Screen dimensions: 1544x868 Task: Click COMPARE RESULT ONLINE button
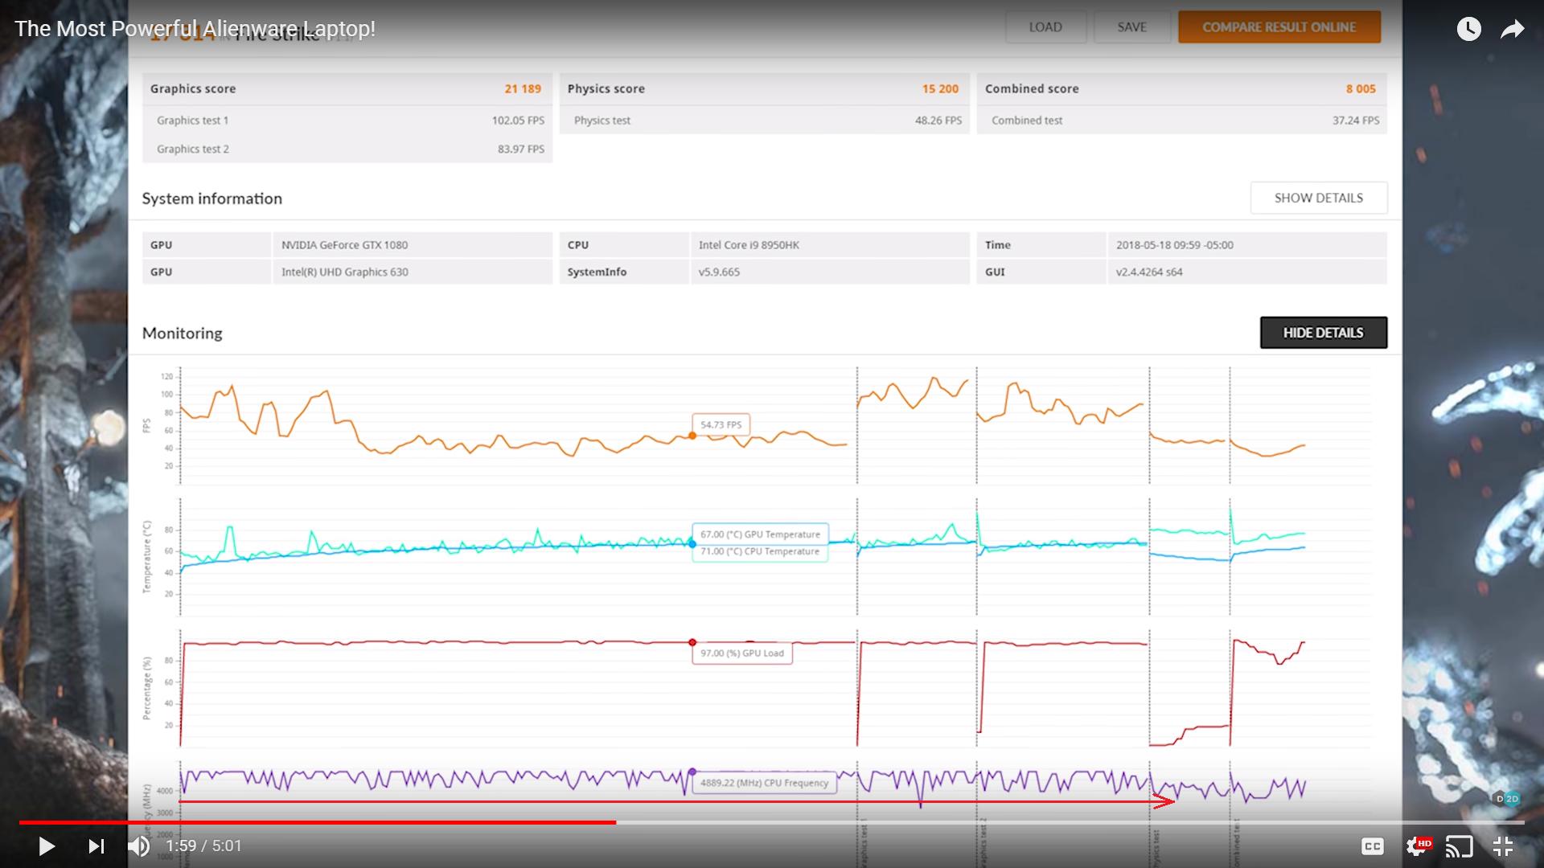[x=1279, y=27]
